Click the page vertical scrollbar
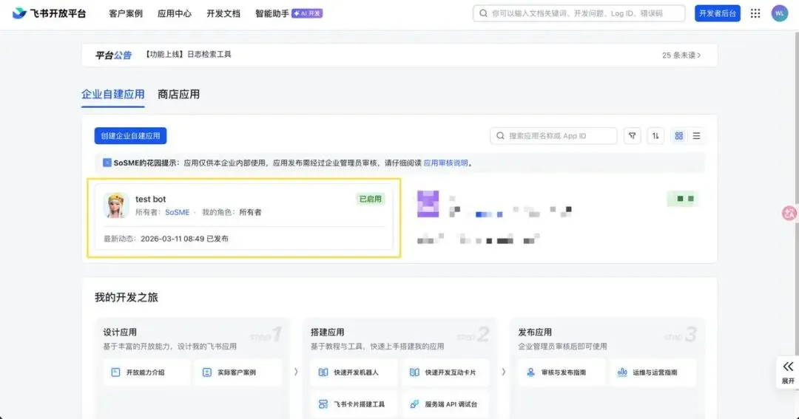Image resolution: width=799 pixels, height=419 pixels. pos(797,117)
